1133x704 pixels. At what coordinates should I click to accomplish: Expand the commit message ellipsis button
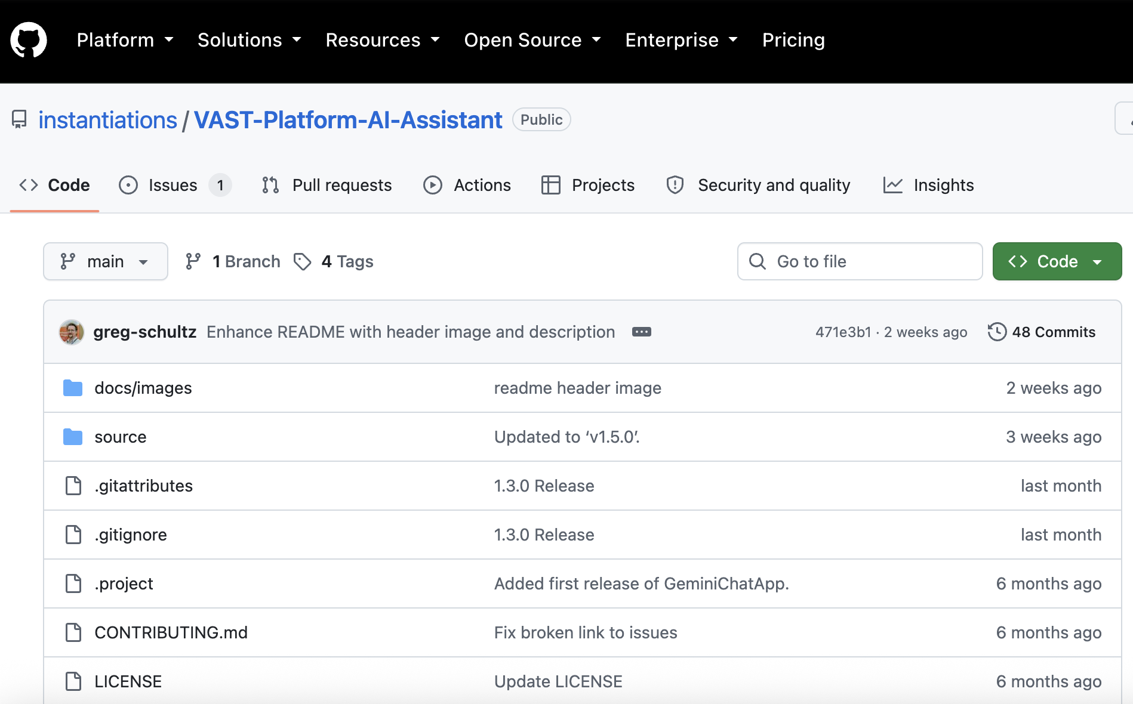pyautogui.click(x=642, y=332)
